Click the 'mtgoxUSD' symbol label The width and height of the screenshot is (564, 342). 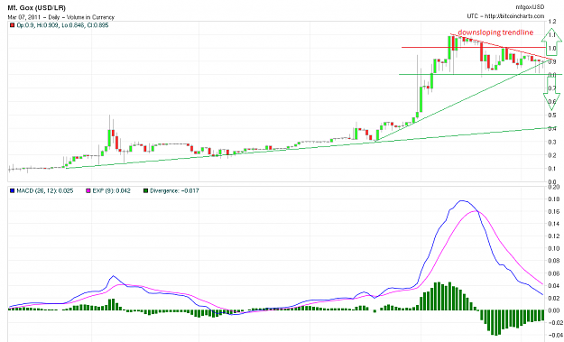[531, 7]
